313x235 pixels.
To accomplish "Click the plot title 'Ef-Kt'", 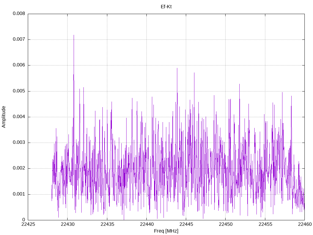I will coord(166,7).
